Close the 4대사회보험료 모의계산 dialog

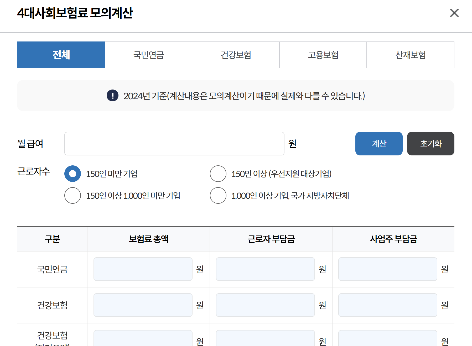pos(454,13)
